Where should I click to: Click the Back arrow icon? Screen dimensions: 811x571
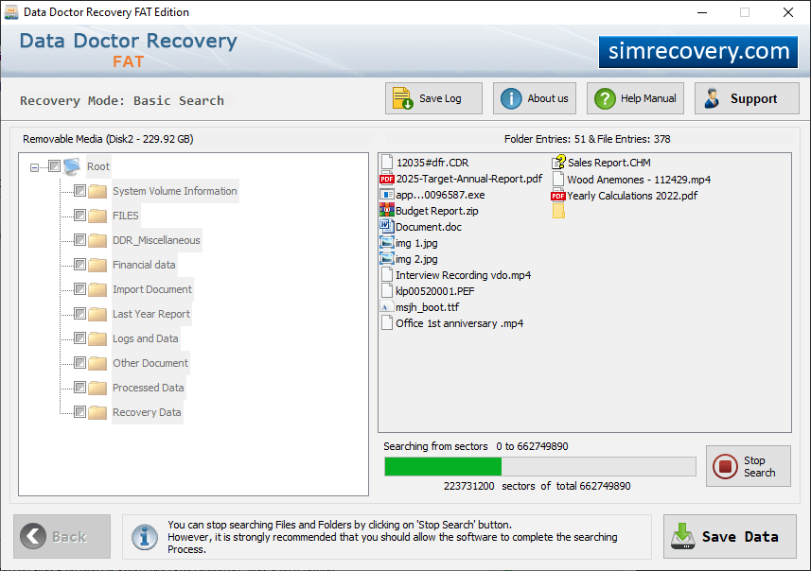click(33, 536)
